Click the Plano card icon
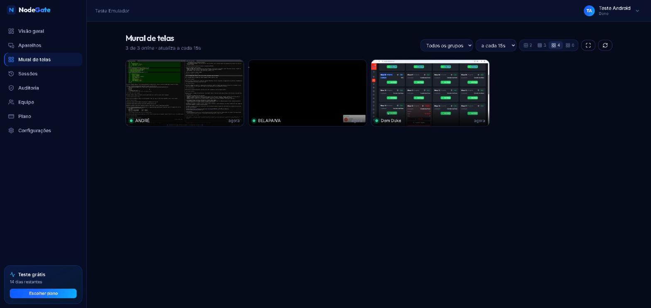The width and height of the screenshot is (651, 308). pos(11,116)
